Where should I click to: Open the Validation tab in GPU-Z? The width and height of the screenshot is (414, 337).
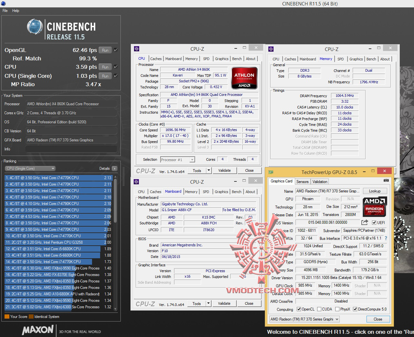(x=320, y=182)
